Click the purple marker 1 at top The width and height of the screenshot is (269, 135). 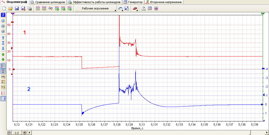click(13, 14)
